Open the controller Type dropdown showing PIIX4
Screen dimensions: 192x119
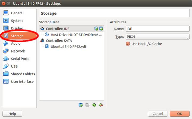coord(157,37)
